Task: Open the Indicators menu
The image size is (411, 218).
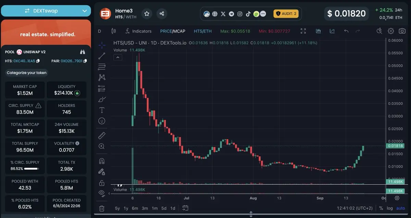Action: point(138,31)
